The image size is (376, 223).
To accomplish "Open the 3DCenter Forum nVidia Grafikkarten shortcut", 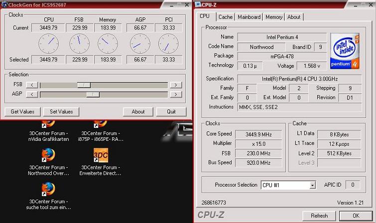I will click(x=48, y=131).
